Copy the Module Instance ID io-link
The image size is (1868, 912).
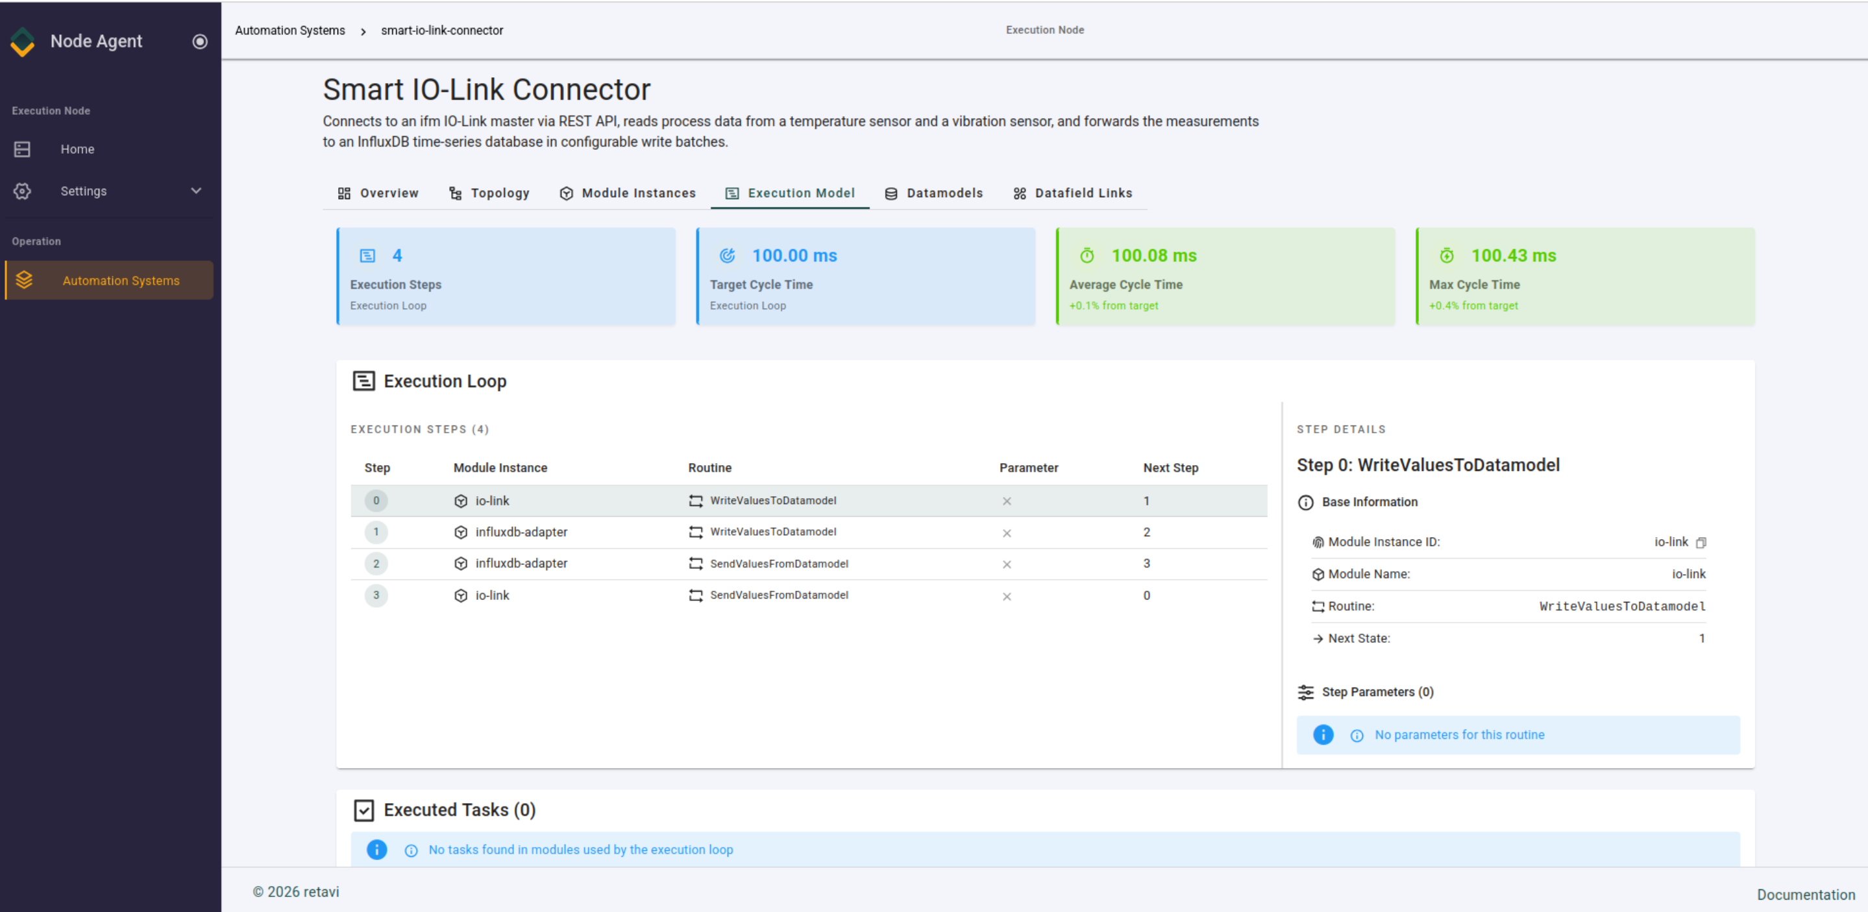(x=1701, y=542)
